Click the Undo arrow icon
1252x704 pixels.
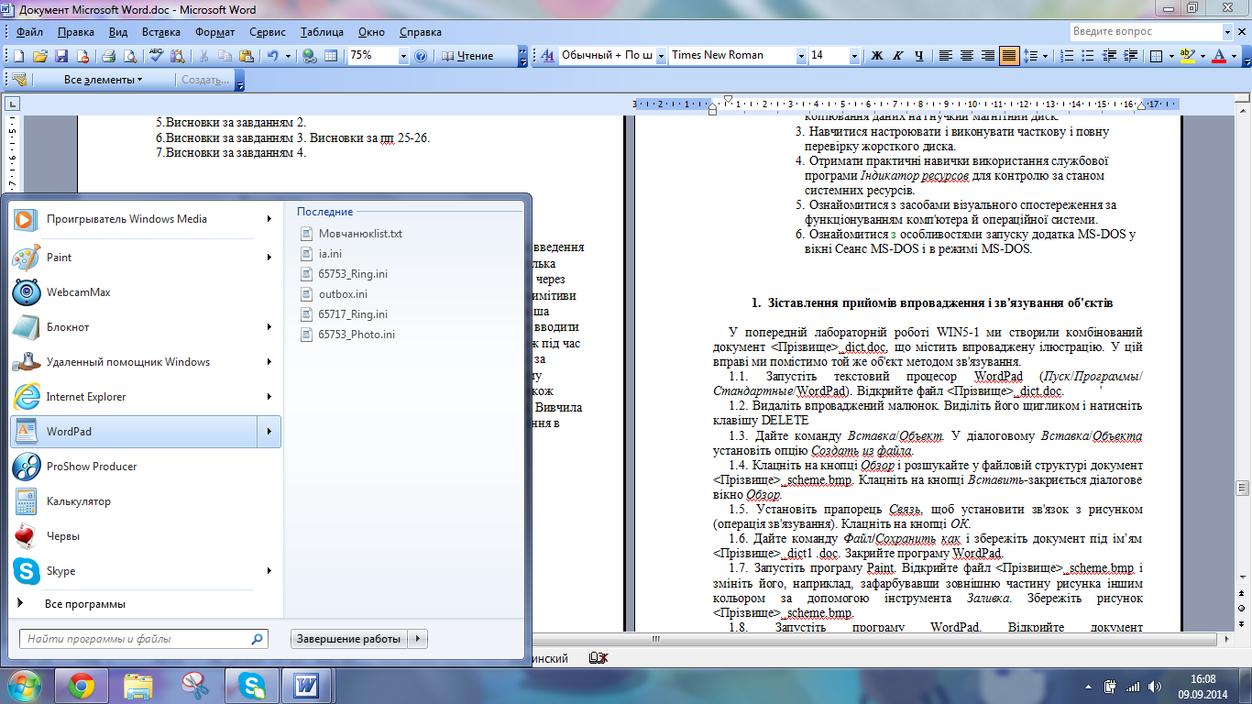[x=273, y=56]
